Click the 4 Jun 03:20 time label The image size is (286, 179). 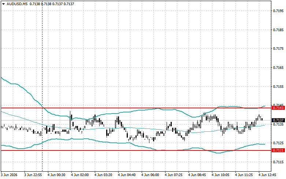pyautogui.click(x=103, y=175)
